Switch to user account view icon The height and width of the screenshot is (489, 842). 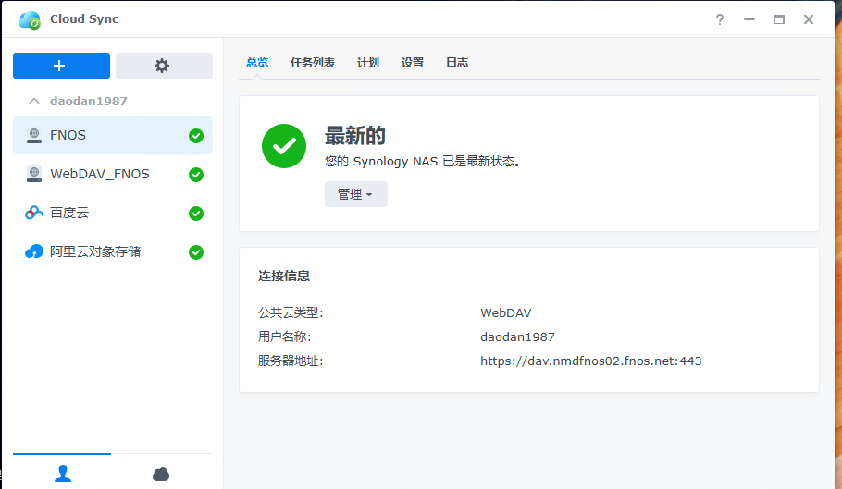(62, 473)
